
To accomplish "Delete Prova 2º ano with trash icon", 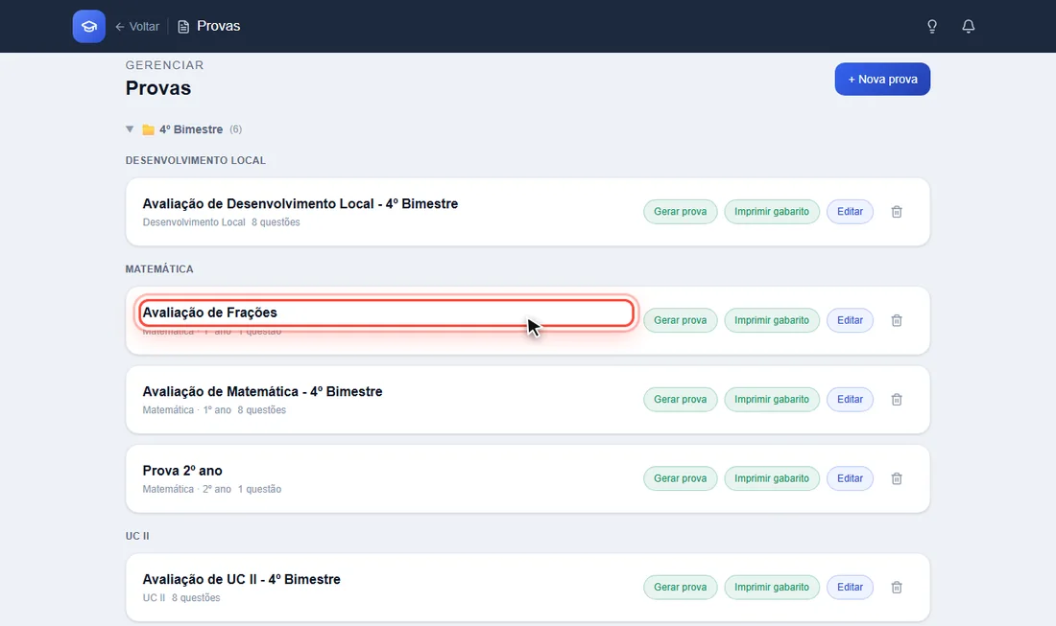I will (x=897, y=478).
